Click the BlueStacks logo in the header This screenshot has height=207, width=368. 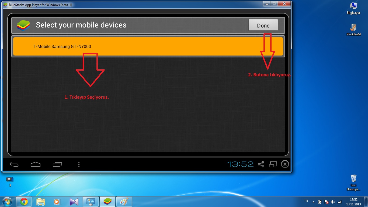click(23, 25)
